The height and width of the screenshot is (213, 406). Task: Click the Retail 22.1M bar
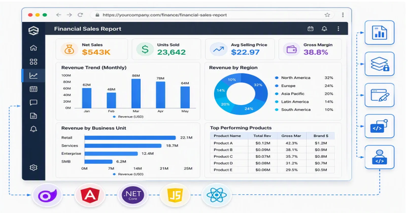[130, 138]
